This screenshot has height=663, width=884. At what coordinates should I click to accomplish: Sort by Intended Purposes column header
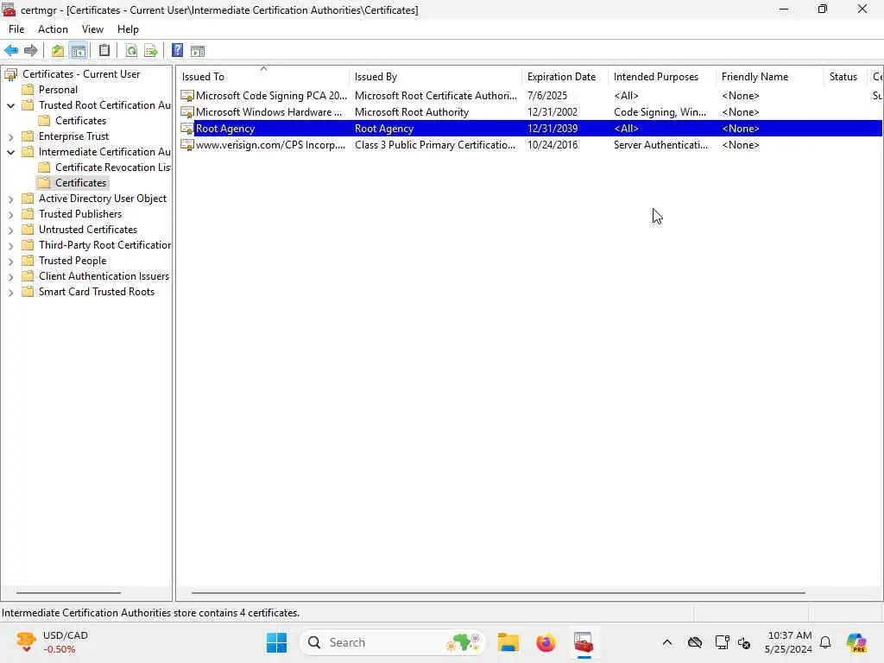pyautogui.click(x=662, y=77)
